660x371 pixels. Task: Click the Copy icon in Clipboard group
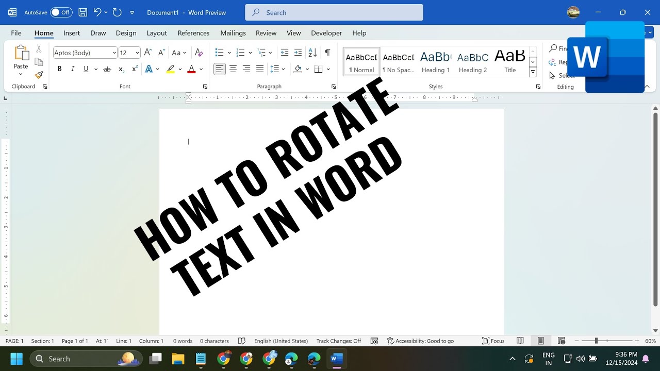[x=39, y=62]
